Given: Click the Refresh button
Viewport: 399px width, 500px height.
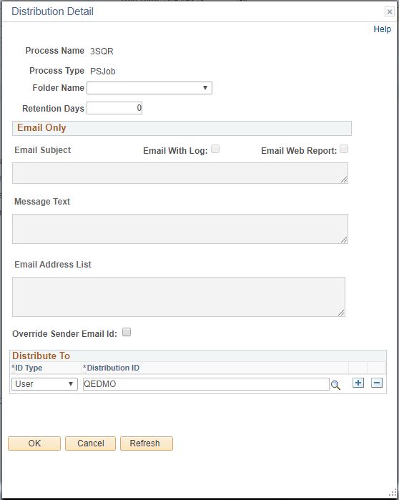Looking at the screenshot, I should click(x=147, y=443).
